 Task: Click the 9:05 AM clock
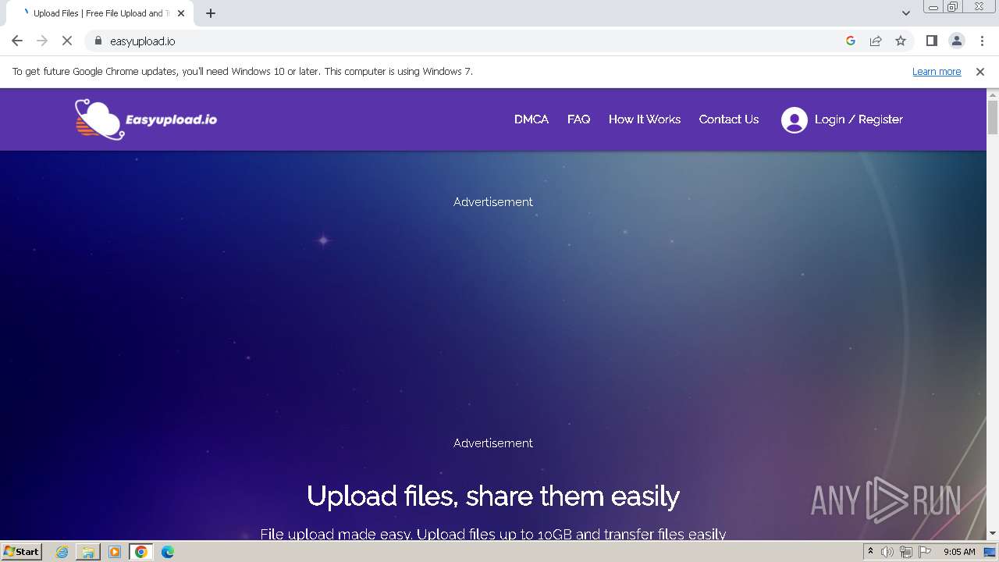[x=959, y=552]
